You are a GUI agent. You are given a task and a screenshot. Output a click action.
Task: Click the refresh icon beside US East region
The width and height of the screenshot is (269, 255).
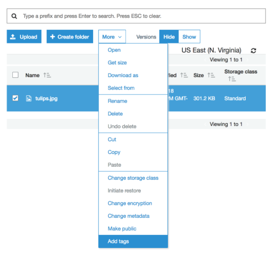click(x=253, y=51)
